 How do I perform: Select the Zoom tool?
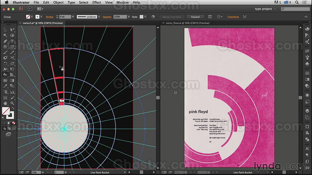pos(12,103)
